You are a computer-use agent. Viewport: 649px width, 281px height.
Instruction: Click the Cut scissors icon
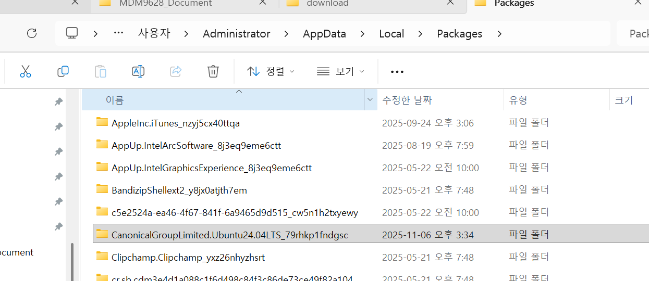[26, 71]
